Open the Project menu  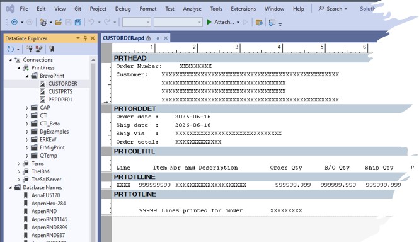(x=98, y=9)
